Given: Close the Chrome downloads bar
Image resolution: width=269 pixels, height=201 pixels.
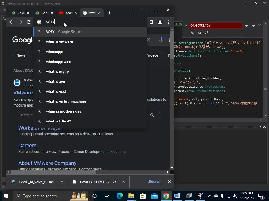Looking at the screenshot, I should click(x=169, y=182).
